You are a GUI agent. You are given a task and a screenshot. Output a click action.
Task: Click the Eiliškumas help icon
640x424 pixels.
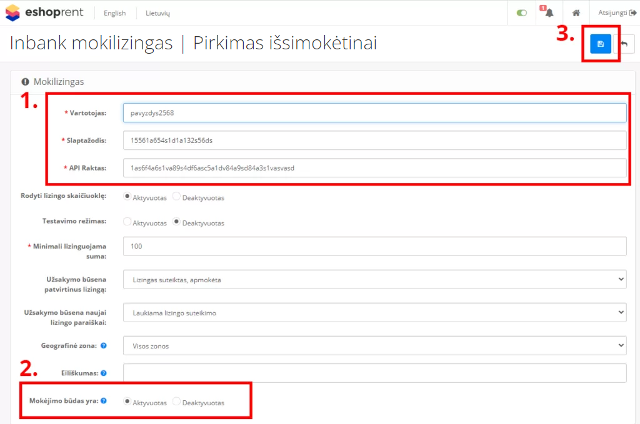pos(104,373)
